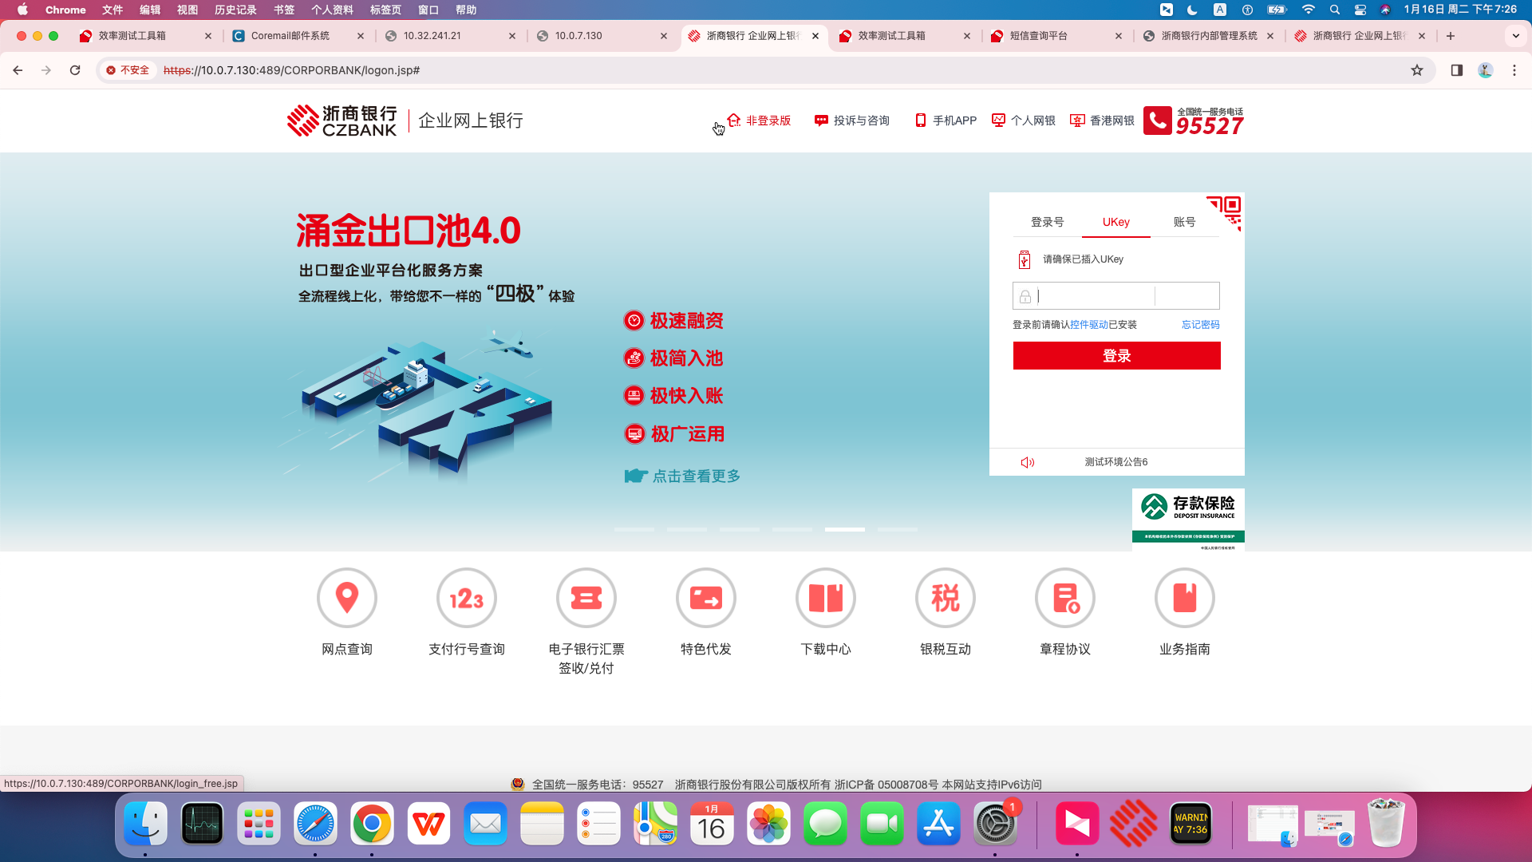Open WPS Office in dock
The width and height of the screenshot is (1532, 862).
click(x=428, y=824)
